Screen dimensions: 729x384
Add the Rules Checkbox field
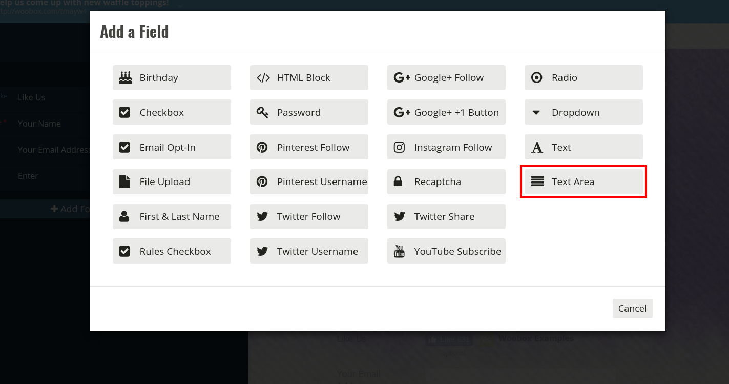172,251
